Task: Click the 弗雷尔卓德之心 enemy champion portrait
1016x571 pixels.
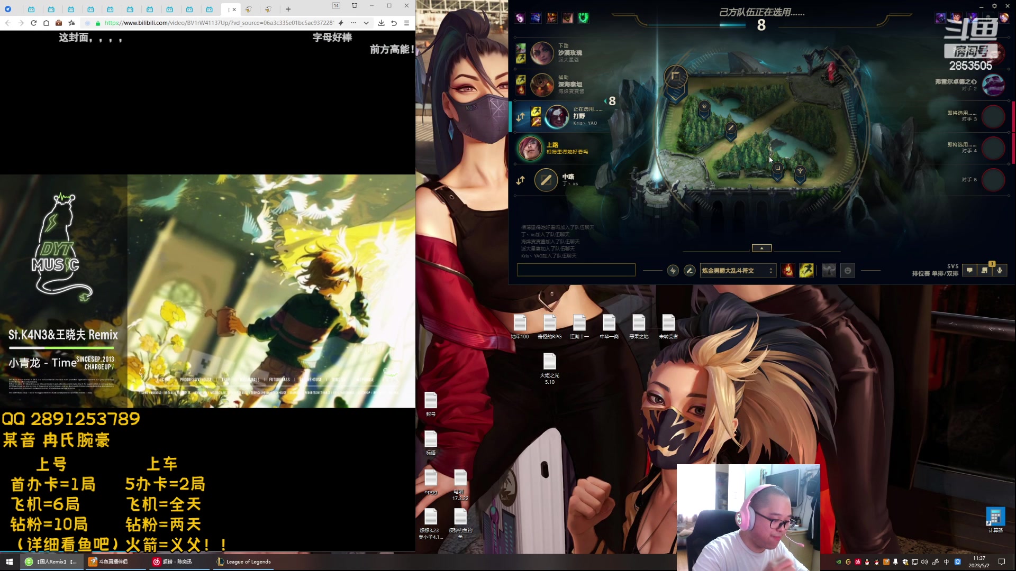Action: [x=993, y=85]
